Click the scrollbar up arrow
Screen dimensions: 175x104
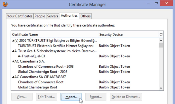click(161, 40)
